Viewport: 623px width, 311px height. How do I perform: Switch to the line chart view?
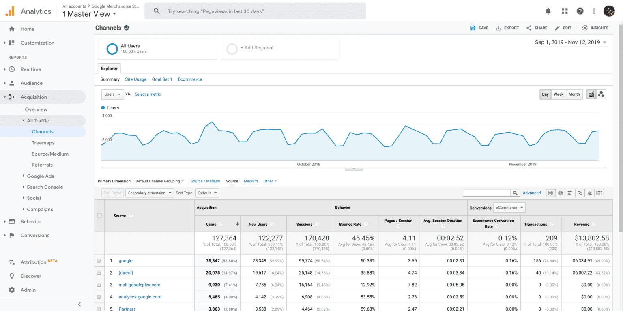click(591, 94)
